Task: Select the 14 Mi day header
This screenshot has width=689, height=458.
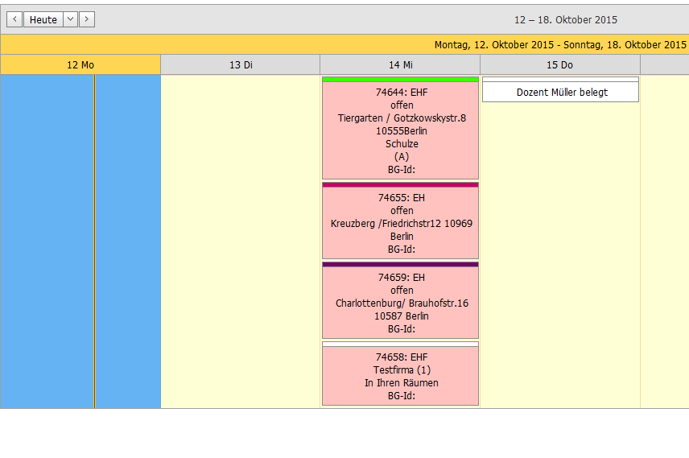Action: pos(400,64)
